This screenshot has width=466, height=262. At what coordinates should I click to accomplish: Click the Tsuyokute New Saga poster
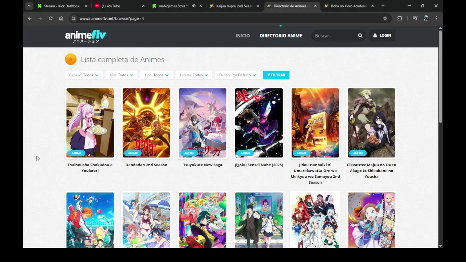202,123
